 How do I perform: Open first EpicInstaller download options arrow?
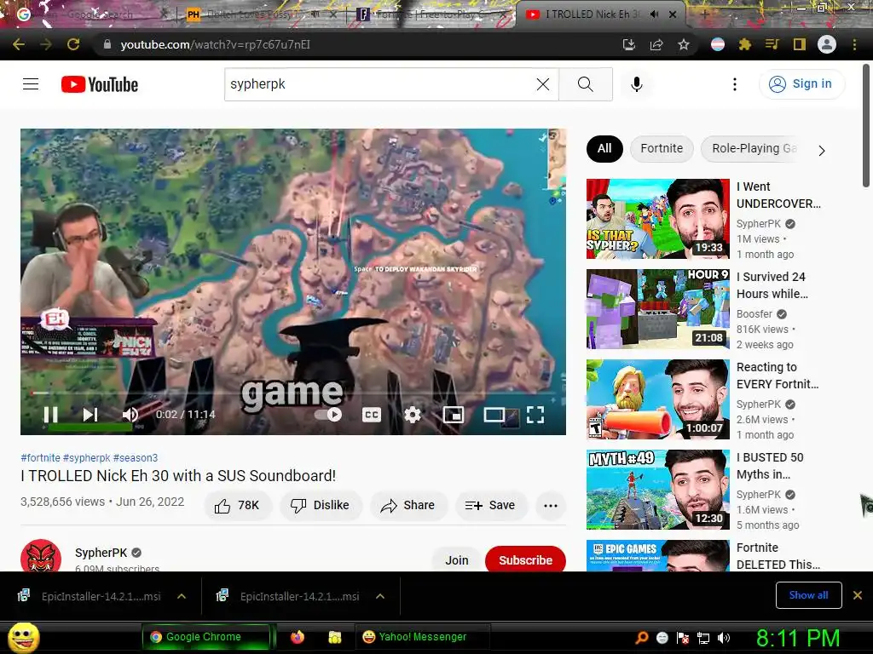point(182,596)
